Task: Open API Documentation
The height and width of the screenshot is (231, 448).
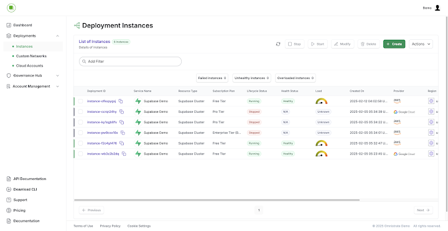Action: point(30,179)
